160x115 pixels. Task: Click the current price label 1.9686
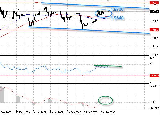154,11
